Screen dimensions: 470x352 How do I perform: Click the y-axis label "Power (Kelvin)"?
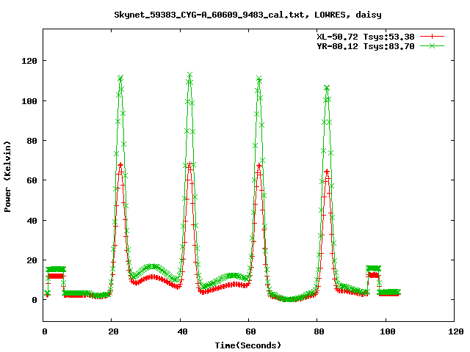[x=7, y=177]
